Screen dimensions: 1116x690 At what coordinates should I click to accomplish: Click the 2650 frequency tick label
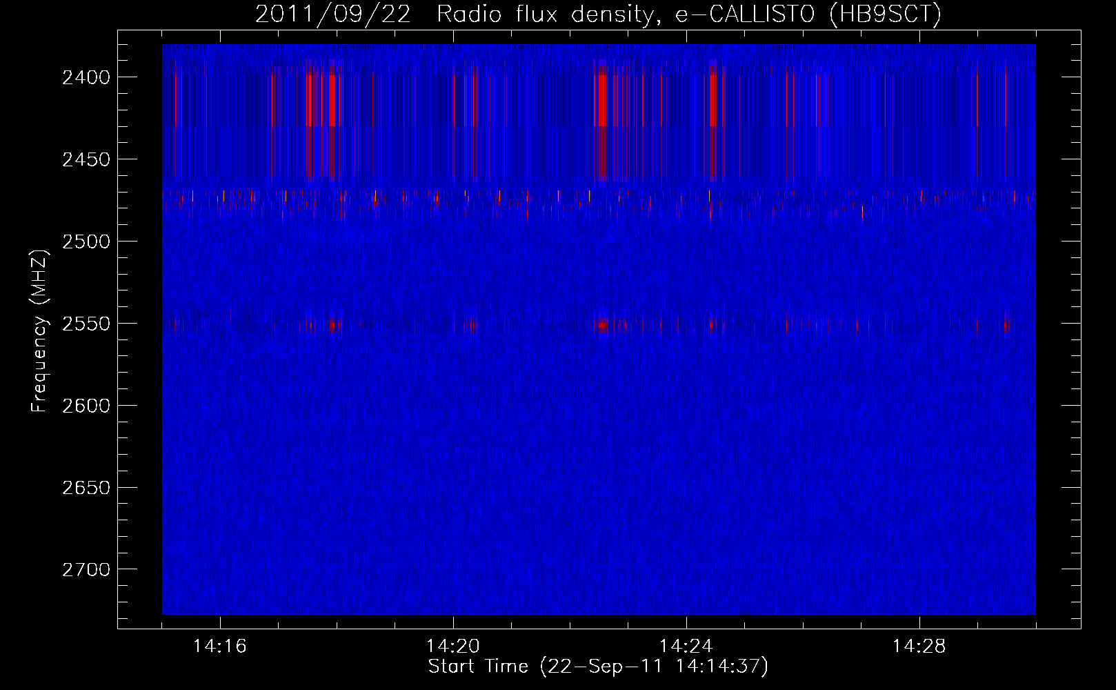click(x=86, y=488)
